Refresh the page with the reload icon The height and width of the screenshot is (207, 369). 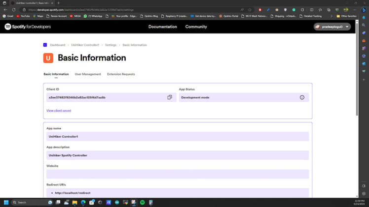point(14,9)
